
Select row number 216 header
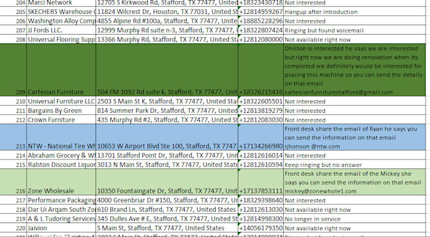(x=13, y=182)
